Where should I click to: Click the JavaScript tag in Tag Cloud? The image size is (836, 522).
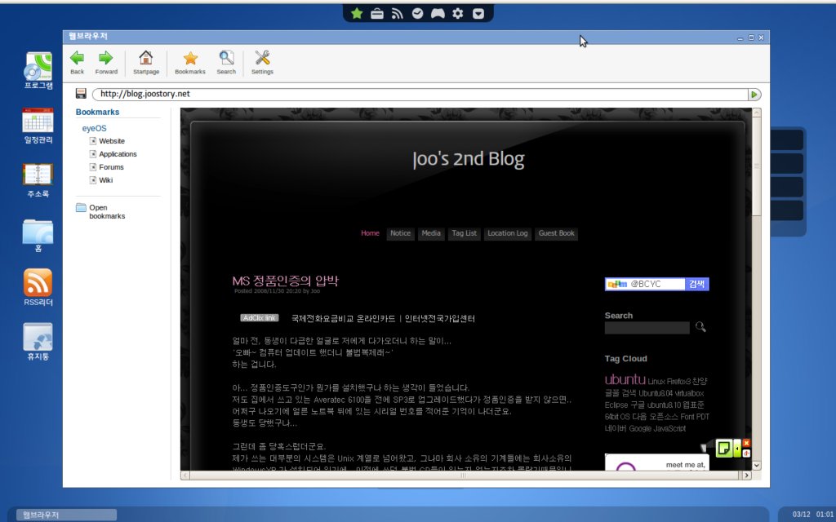tap(669, 429)
